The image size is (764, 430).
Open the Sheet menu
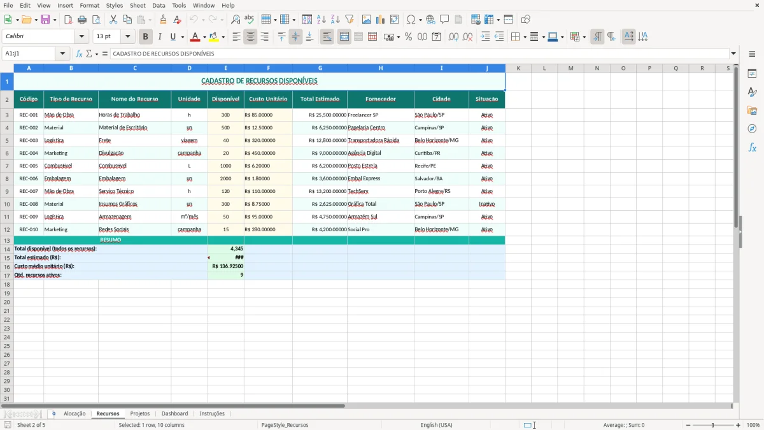tap(138, 5)
